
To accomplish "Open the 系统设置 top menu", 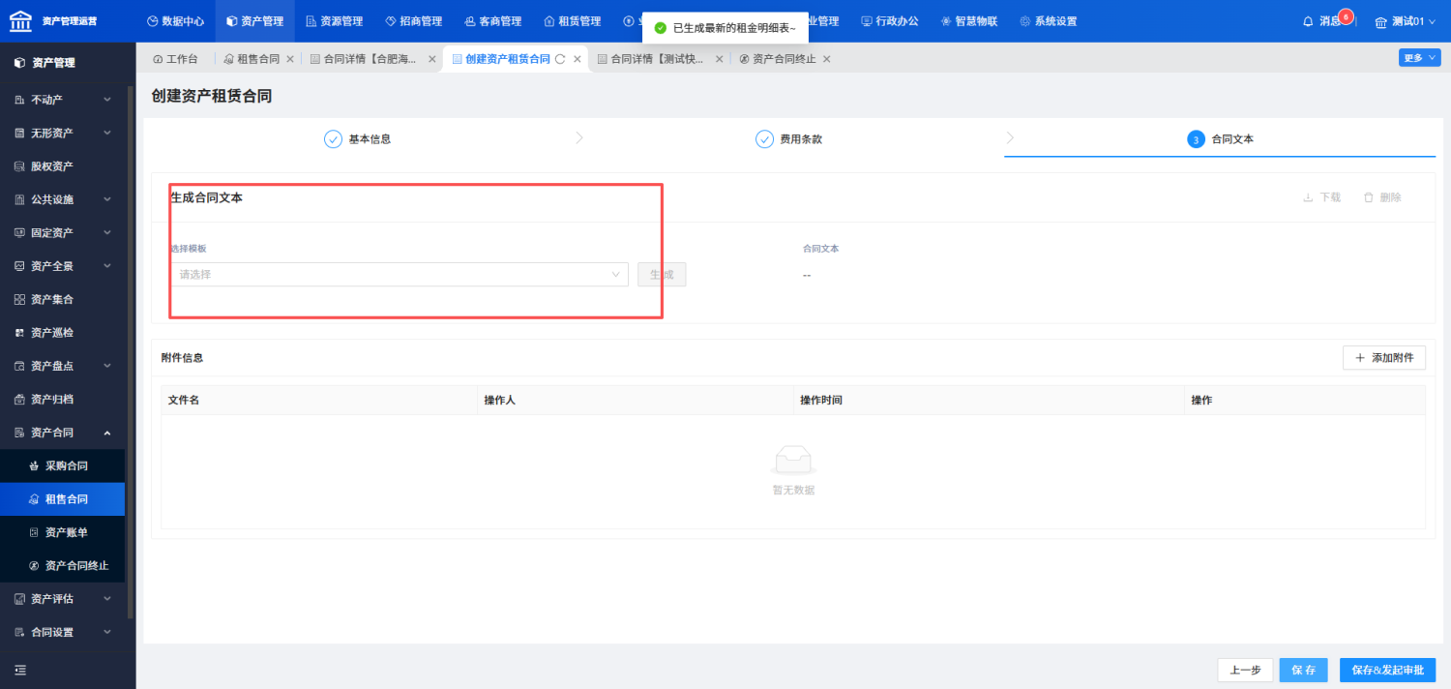I will coord(1048,21).
